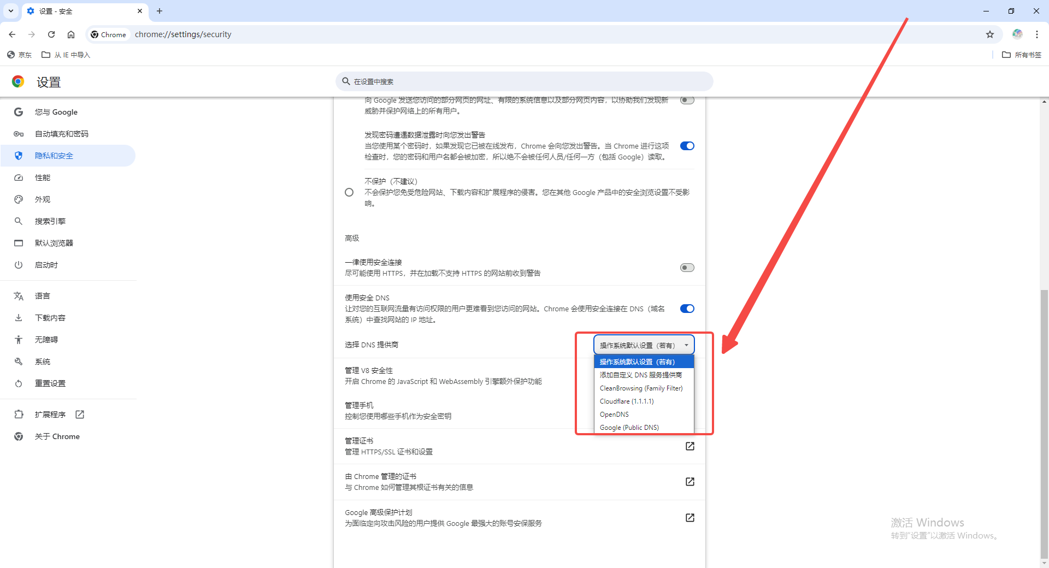Viewport: 1049px width, 568px height.
Task: Click the Chrome logo beside 设置 heading
Action: coord(18,82)
